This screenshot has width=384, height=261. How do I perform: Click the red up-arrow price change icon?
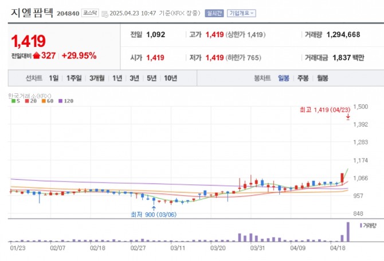pos(36,56)
